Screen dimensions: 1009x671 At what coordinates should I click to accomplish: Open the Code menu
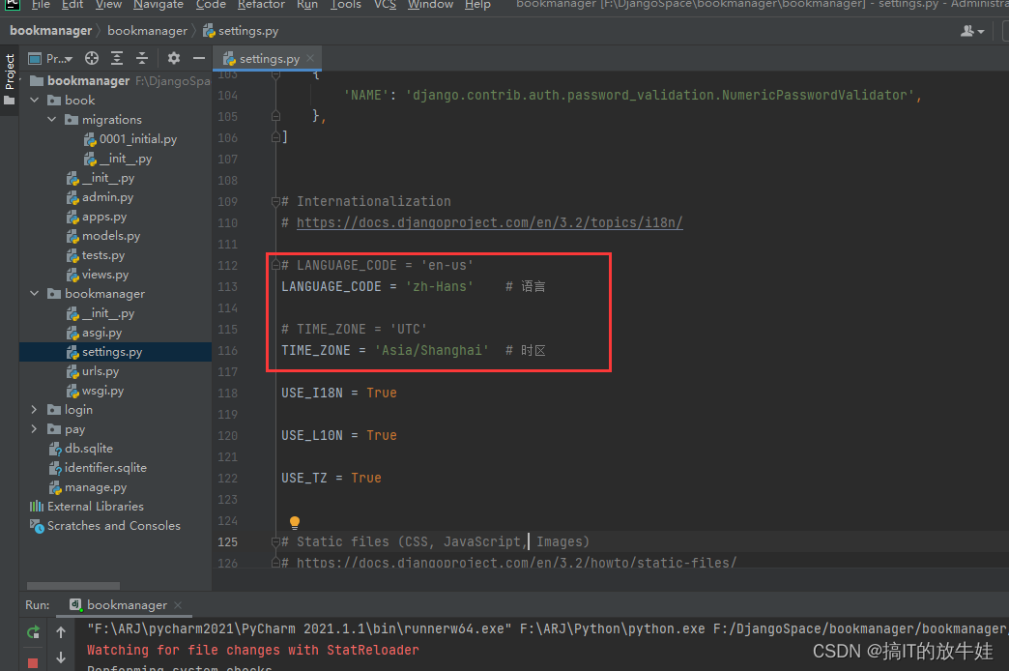[211, 5]
